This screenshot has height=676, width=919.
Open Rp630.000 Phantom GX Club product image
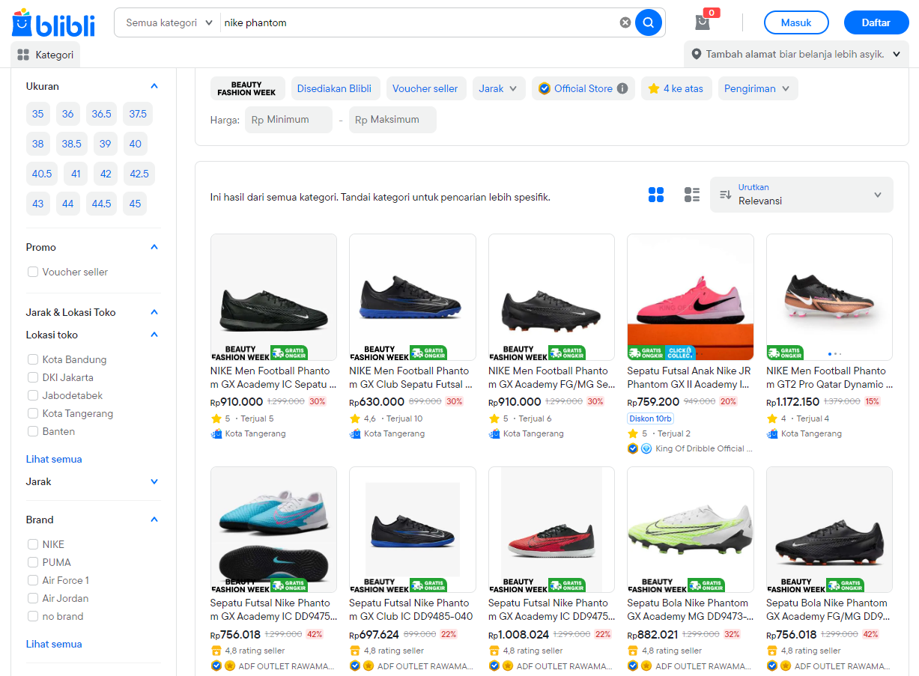(413, 297)
